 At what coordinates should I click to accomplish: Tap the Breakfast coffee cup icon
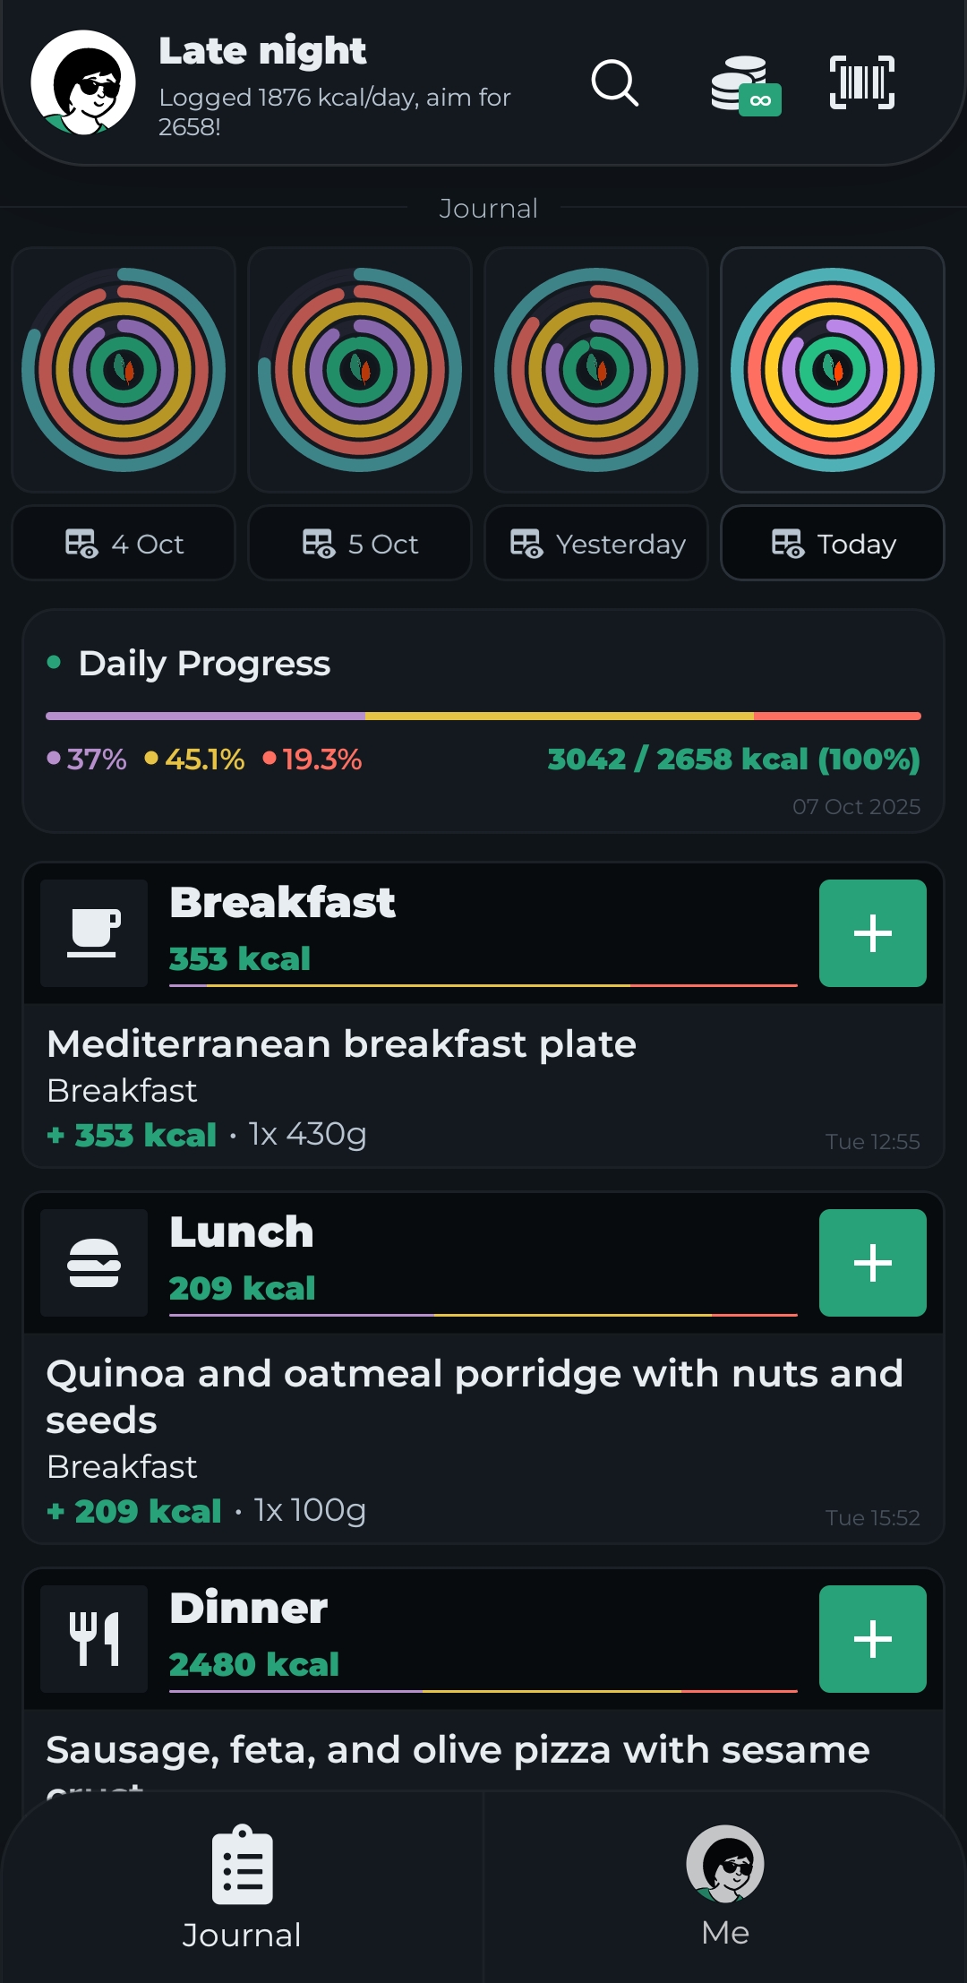[x=94, y=933]
